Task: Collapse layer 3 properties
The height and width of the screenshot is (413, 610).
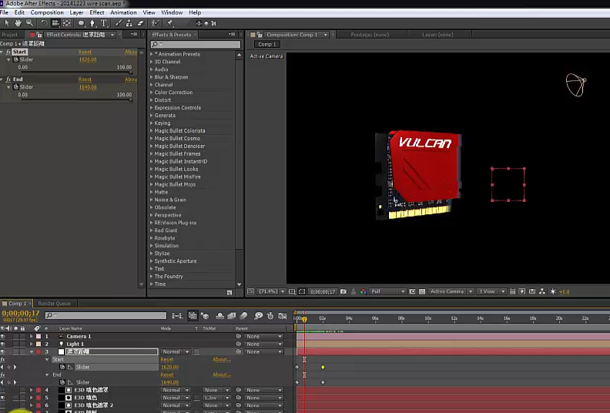Action: click(x=31, y=351)
